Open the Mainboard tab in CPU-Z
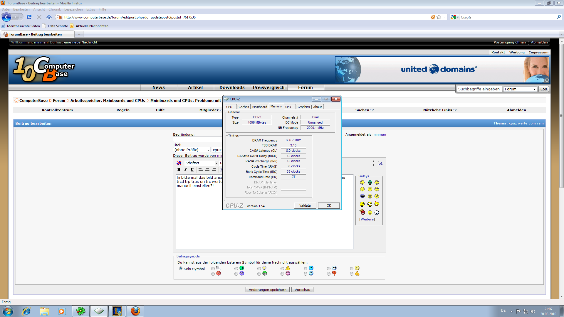Image resolution: width=564 pixels, height=317 pixels. click(x=260, y=107)
